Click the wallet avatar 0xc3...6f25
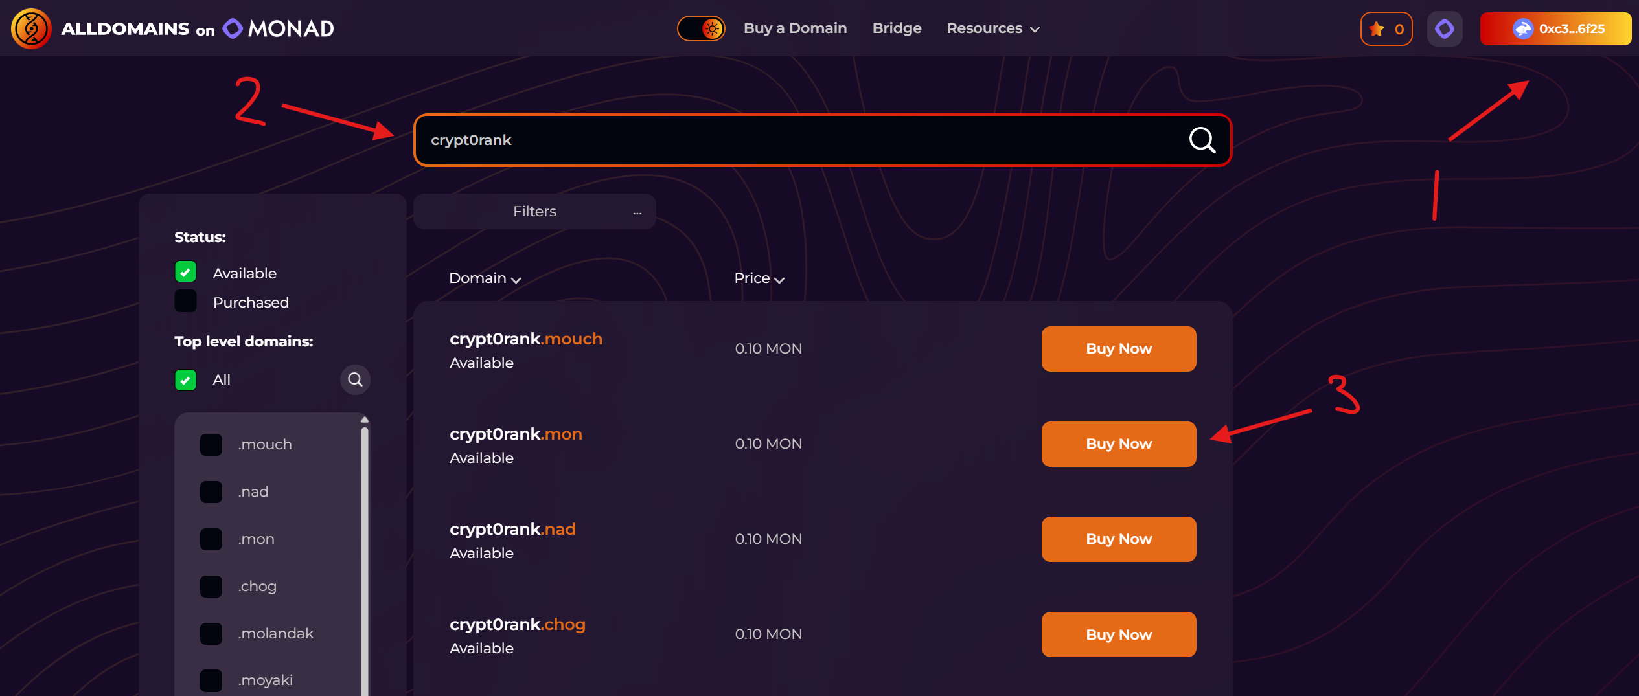The width and height of the screenshot is (1639, 696). click(1522, 29)
